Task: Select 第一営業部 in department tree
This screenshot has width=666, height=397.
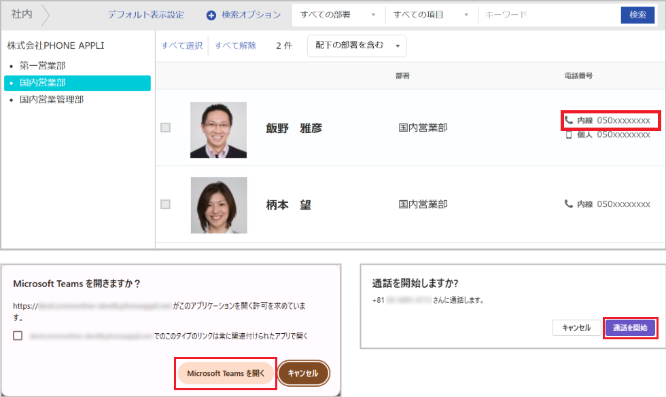Action: [x=42, y=66]
